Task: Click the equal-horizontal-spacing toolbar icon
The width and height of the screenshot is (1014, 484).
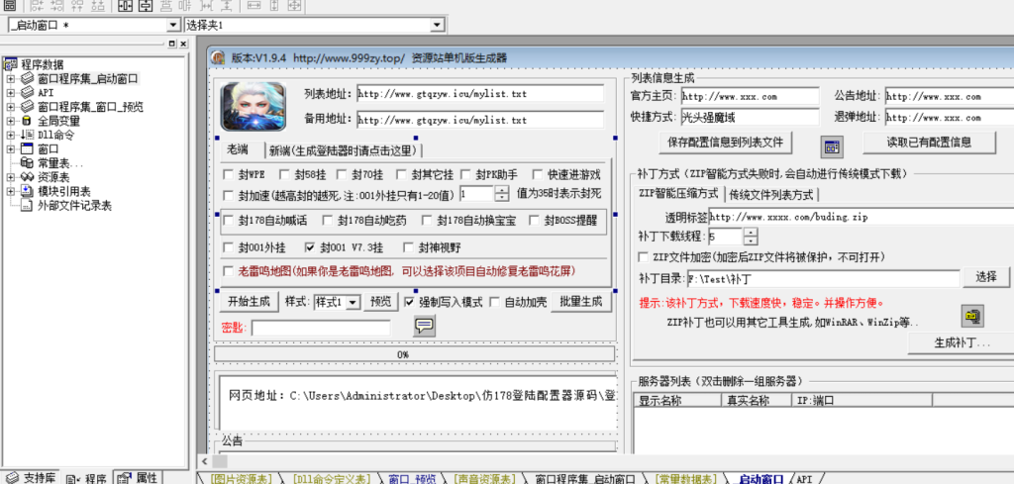Action: 206,6
